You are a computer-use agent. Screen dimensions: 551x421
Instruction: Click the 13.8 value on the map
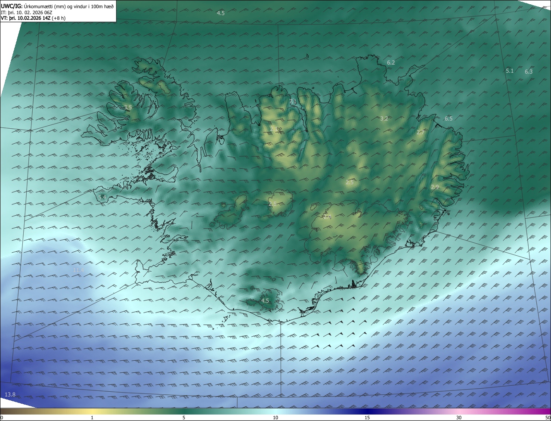click(x=9, y=394)
